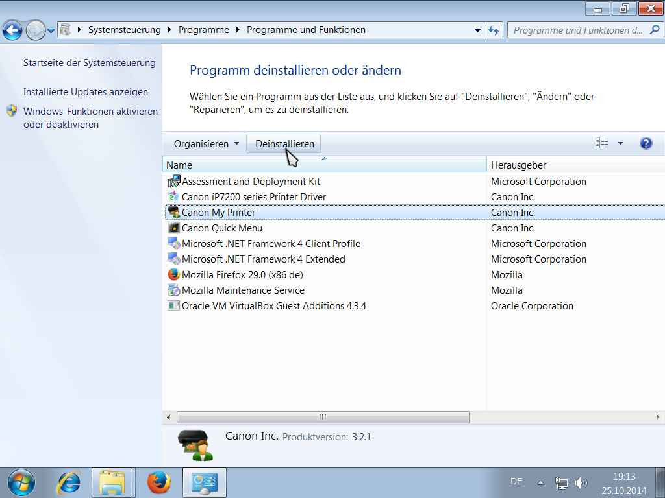Screen dimensions: 665x498
Task: Open the recent pages dropdown arrow
Action: pyautogui.click(x=51, y=30)
